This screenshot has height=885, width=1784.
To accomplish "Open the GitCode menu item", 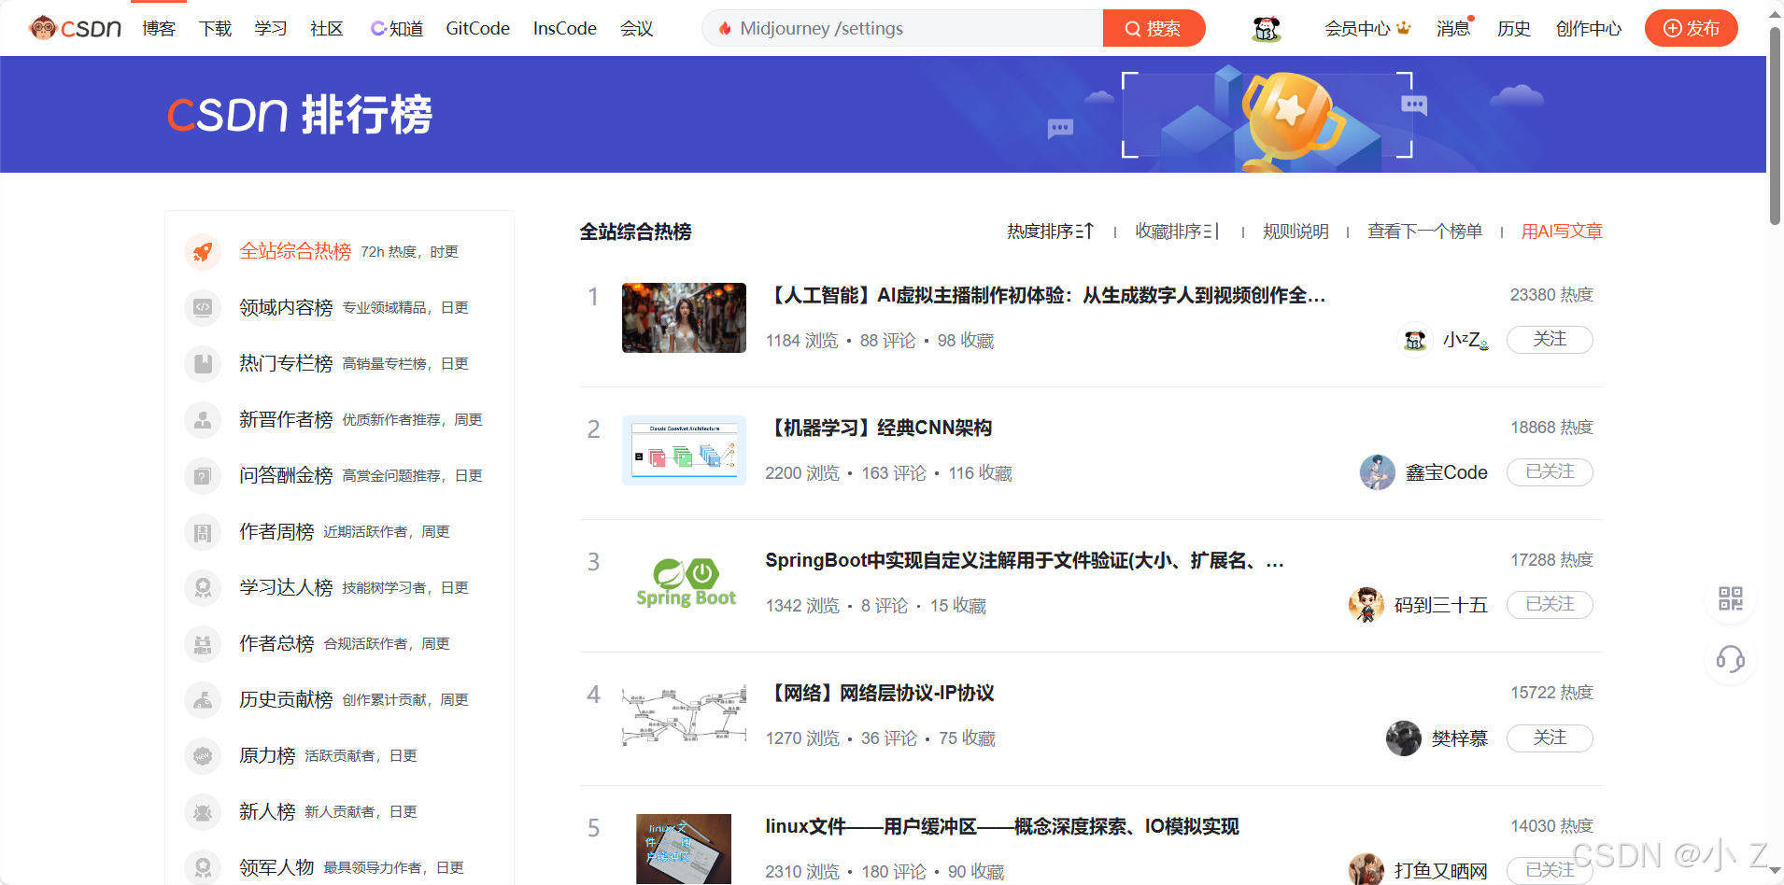I will [476, 28].
